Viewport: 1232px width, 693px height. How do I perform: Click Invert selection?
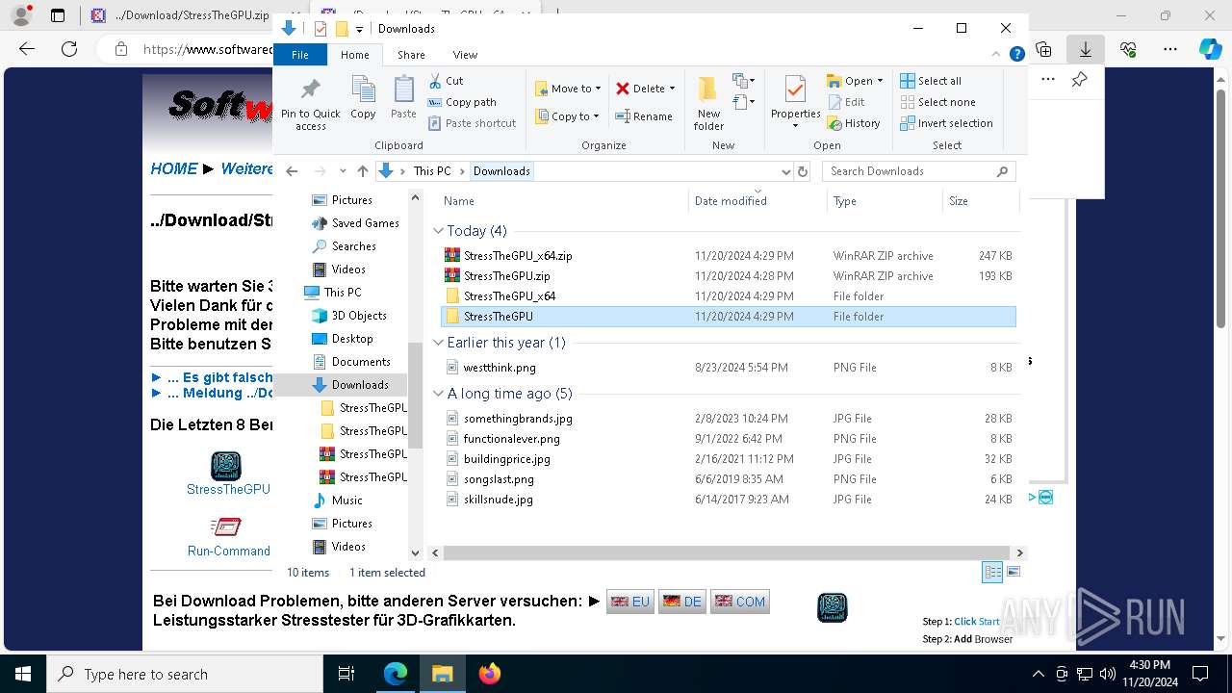[946, 123]
